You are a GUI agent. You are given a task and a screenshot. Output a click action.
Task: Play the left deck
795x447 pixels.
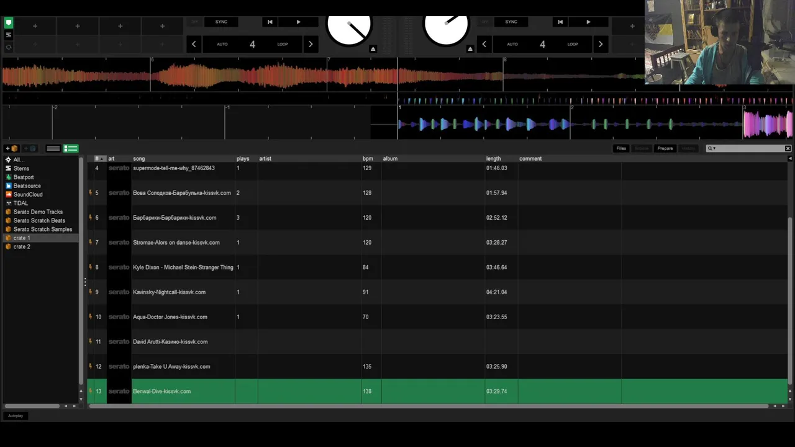298,22
